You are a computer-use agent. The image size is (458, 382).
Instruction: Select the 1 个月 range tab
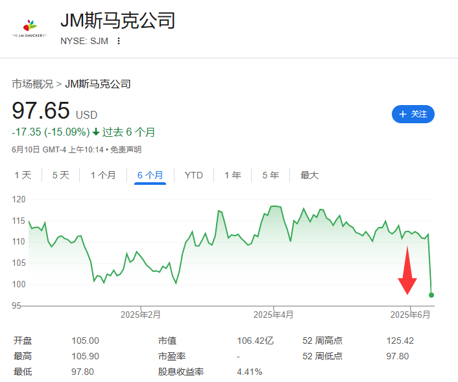tap(103, 175)
